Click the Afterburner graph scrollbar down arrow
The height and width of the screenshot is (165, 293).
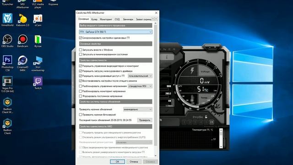(x=221, y=147)
